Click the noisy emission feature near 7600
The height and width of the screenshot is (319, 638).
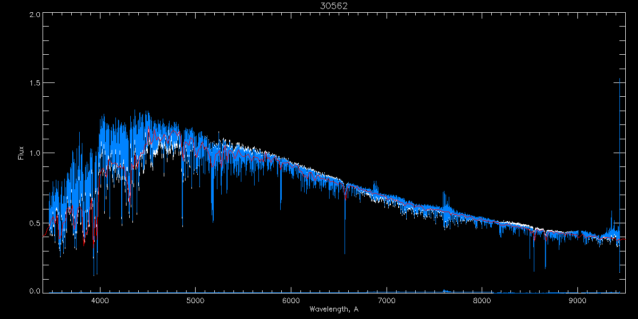[x=444, y=205]
